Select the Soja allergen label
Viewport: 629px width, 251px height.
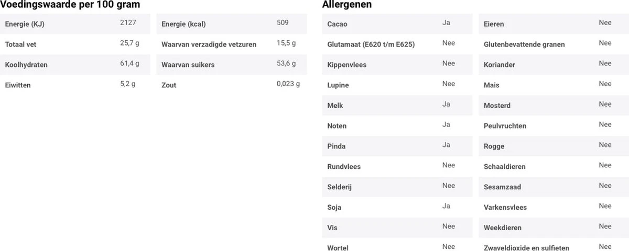click(334, 208)
